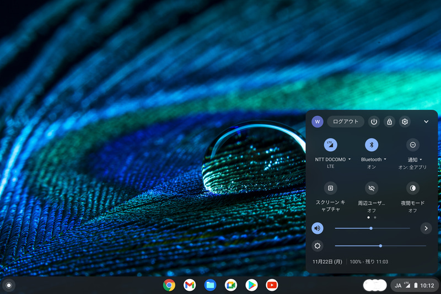Mute audio with the speaker icon
The width and height of the screenshot is (441, 294).
(x=318, y=228)
